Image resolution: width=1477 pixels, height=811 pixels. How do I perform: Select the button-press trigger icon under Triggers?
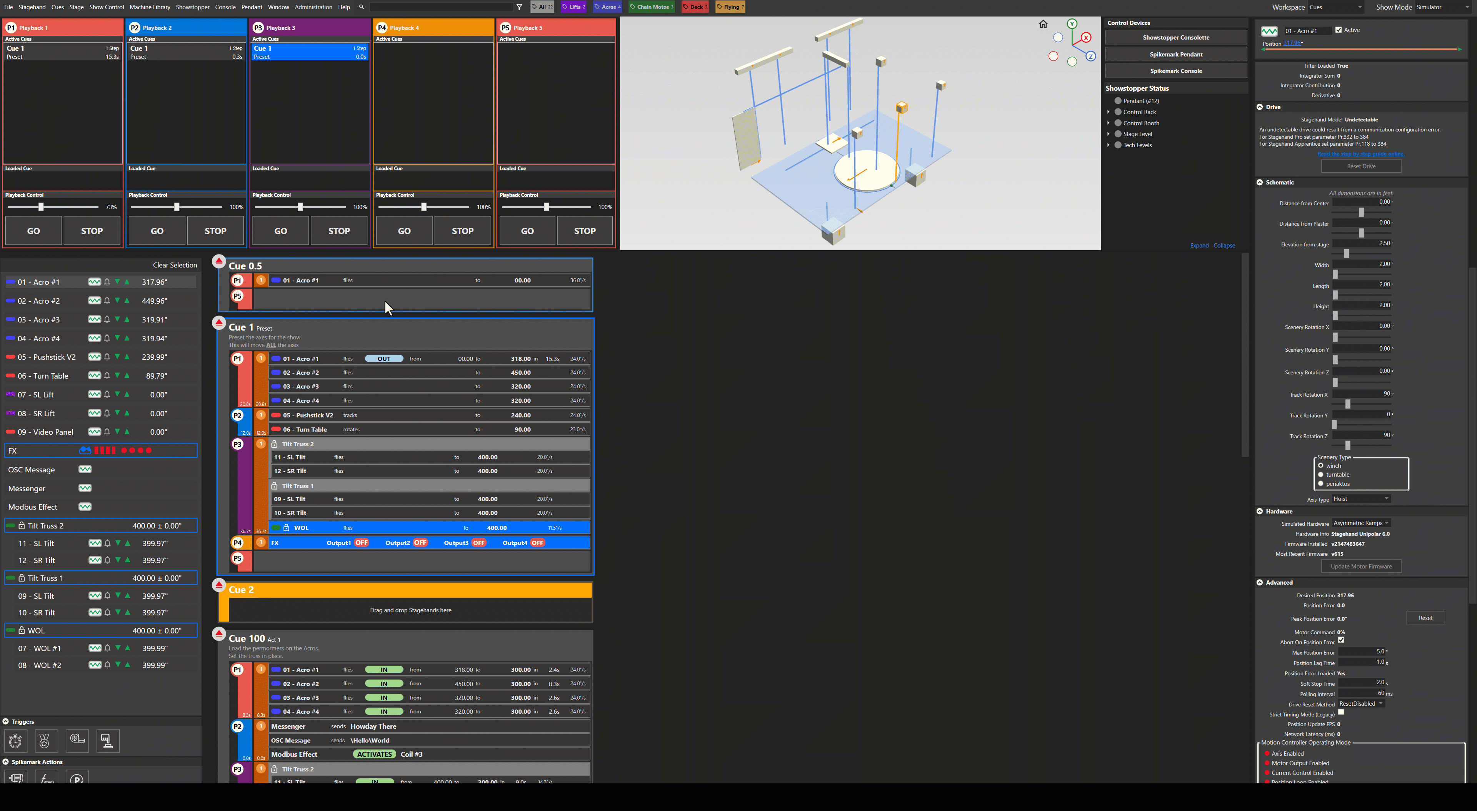107,741
